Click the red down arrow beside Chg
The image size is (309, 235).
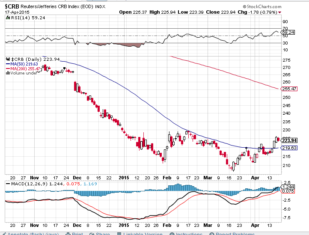coord(280,12)
